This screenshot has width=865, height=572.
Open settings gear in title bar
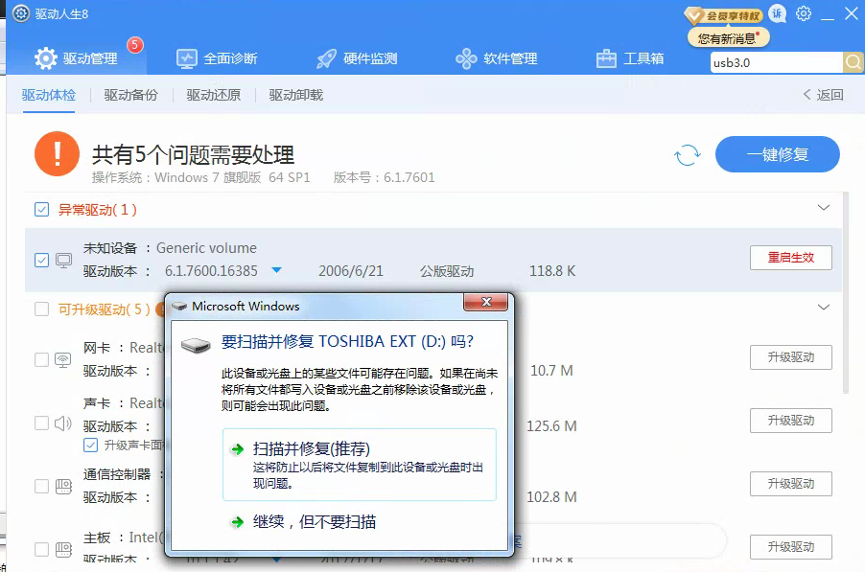click(x=804, y=13)
